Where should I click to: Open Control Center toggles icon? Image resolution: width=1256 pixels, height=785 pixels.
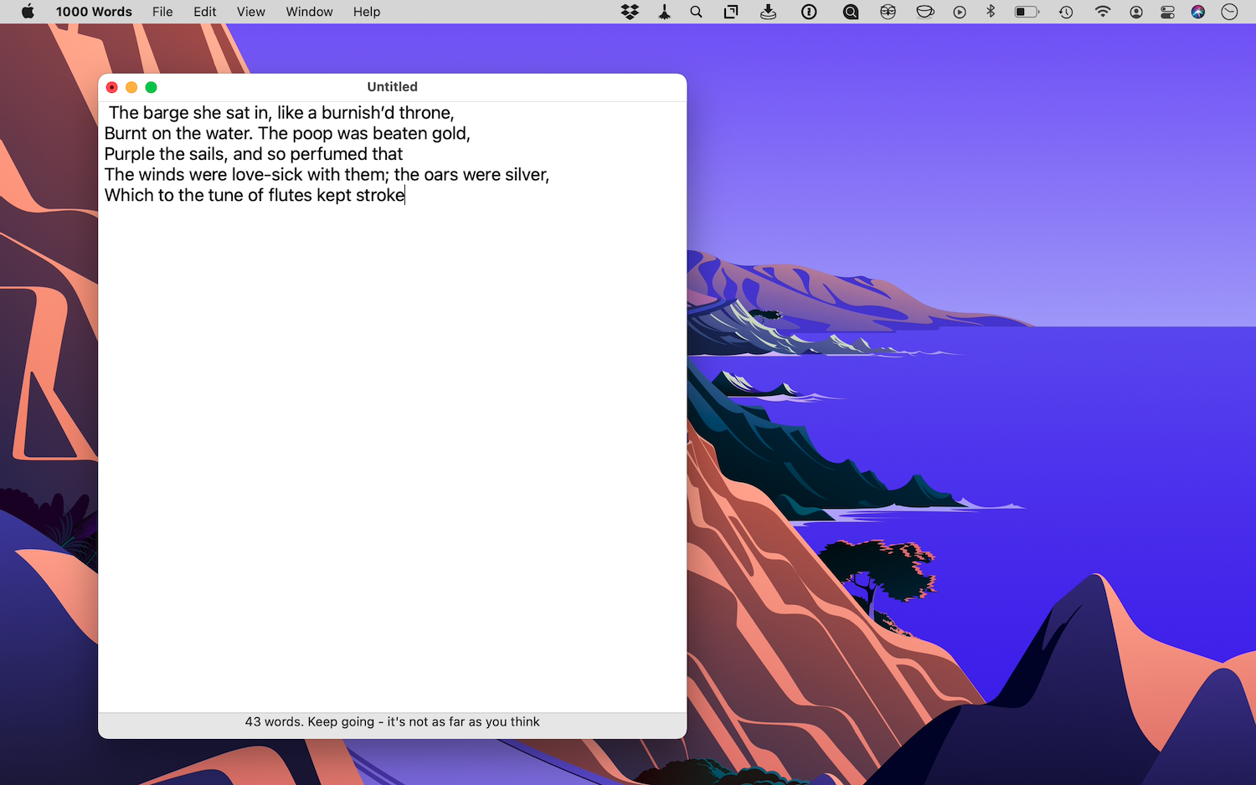tap(1167, 12)
